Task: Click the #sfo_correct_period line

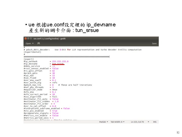Action: pos(39,94)
